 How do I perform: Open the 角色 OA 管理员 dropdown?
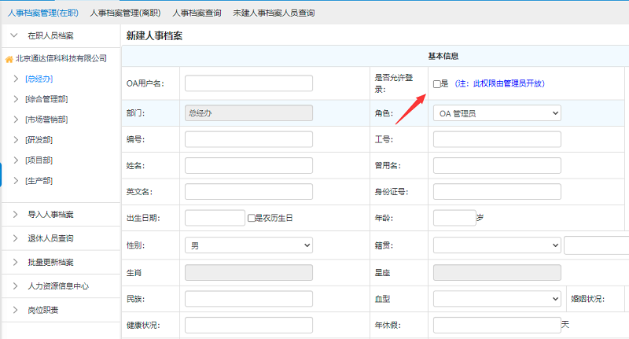497,113
